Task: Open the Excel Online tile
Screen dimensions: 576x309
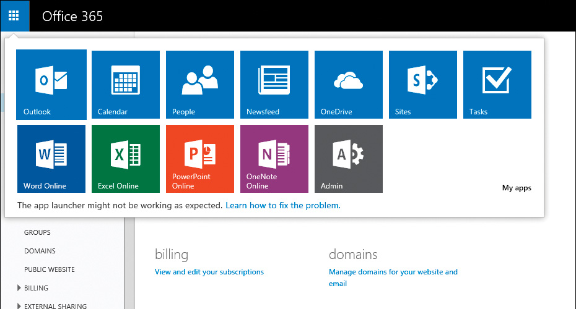Action: pos(126,159)
